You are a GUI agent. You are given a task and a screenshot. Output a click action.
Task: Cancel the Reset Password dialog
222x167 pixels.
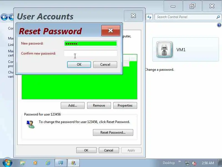pyautogui.click(x=105, y=65)
